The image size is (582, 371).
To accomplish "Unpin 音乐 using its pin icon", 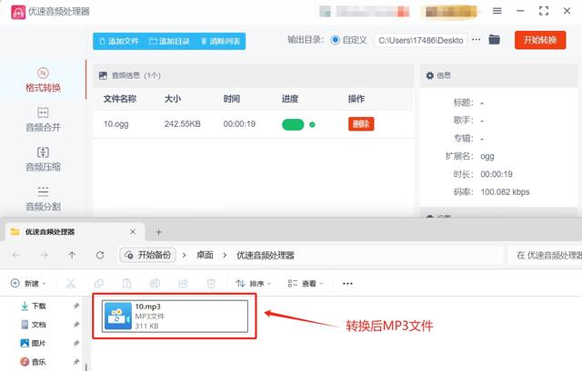I will 76,362.
